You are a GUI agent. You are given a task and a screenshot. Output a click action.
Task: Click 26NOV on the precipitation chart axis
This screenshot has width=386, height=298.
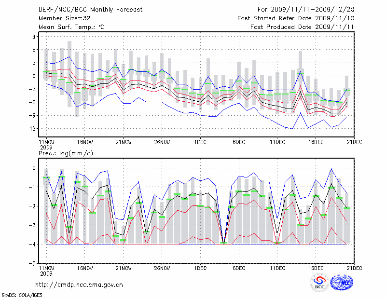tap(162, 268)
